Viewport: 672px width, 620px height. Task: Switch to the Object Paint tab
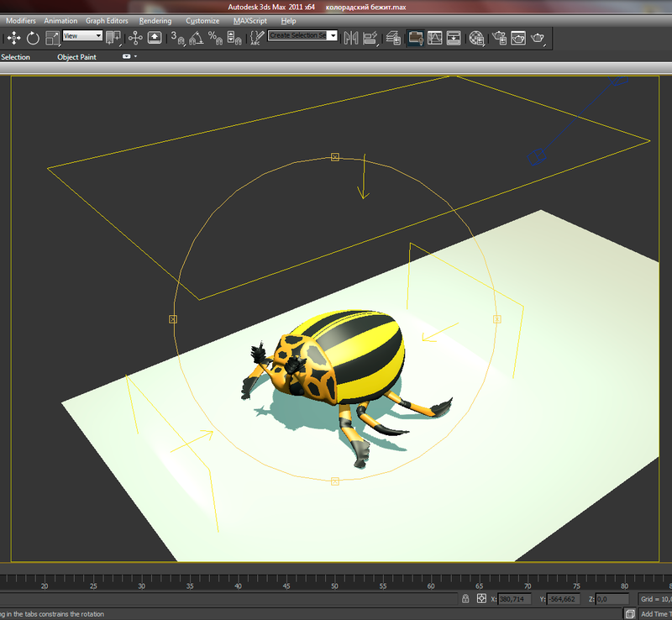click(76, 57)
